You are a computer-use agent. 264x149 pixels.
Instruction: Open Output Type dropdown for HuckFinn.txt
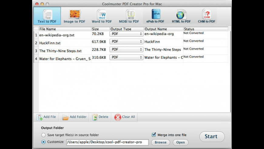coord(126,42)
